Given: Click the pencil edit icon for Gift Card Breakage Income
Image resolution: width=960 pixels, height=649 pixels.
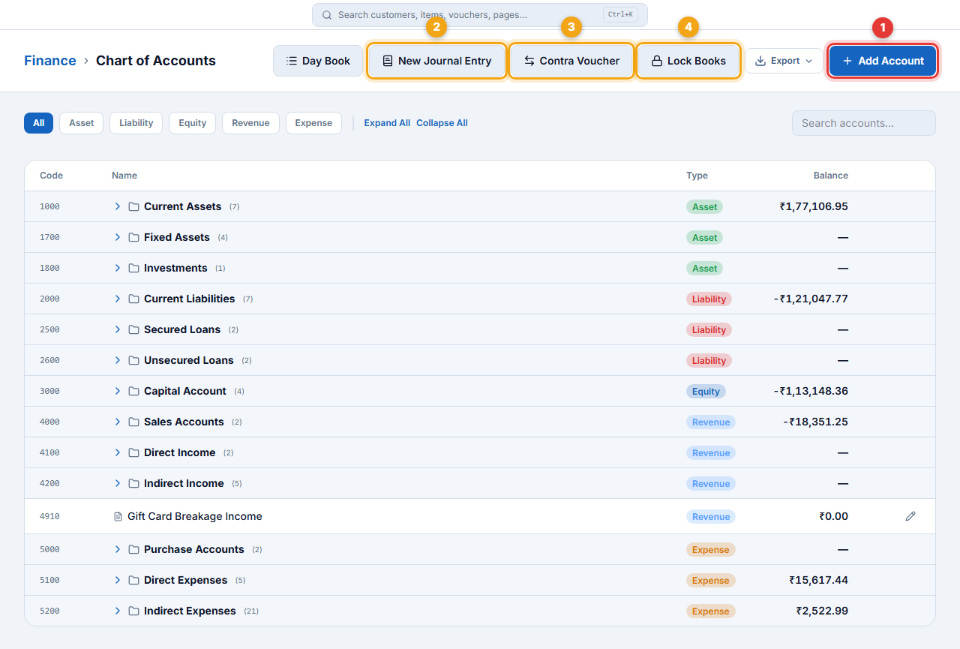Looking at the screenshot, I should coord(910,516).
